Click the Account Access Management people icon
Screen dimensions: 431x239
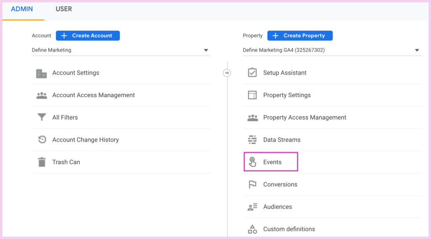[x=42, y=95]
